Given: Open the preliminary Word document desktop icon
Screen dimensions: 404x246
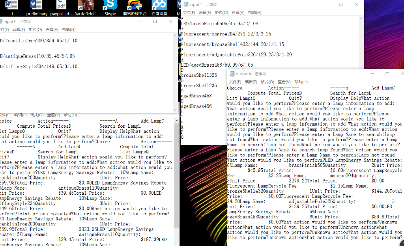Looking at the screenshot, I should click(x=37, y=8).
